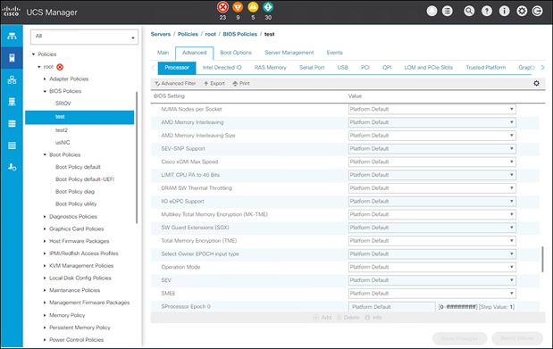This screenshot has height=349, width=553.
Task: Go to Servers in the breadcrumb
Action: 161,34
